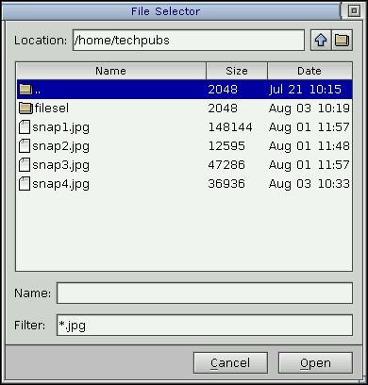Click the new folder icon beside Location
The image size is (368, 385).
pyautogui.click(x=342, y=41)
